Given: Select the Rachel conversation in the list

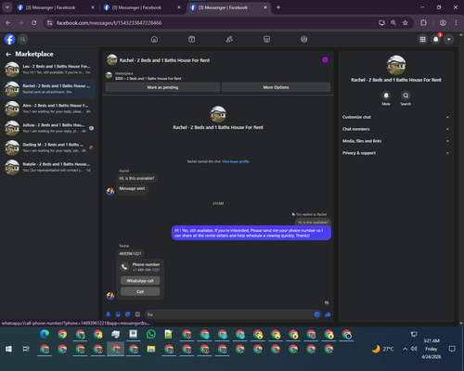Looking at the screenshot, I should point(49,89).
